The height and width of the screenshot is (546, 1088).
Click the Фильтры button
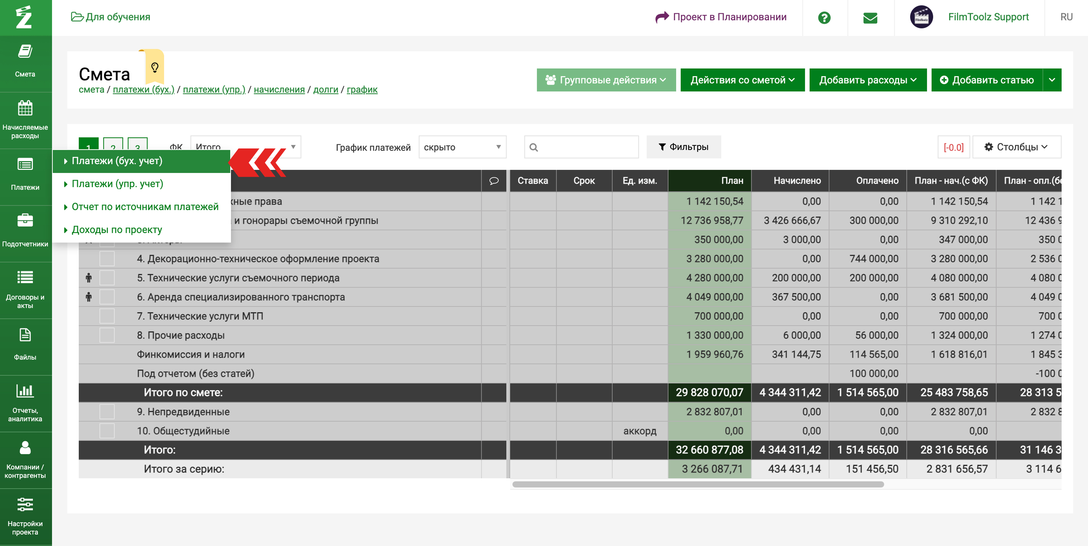tap(683, 147)
